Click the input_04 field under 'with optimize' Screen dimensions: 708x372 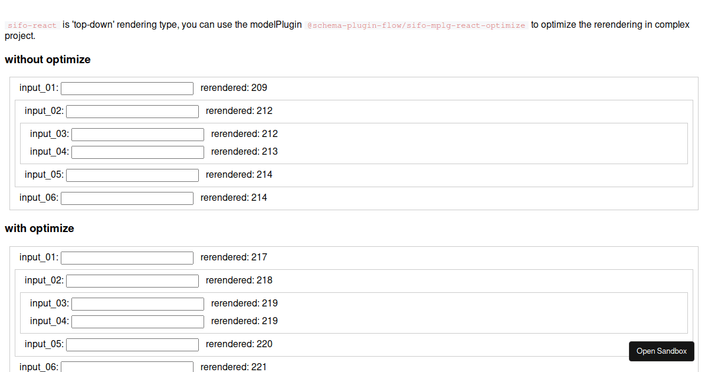click(137, 321)
